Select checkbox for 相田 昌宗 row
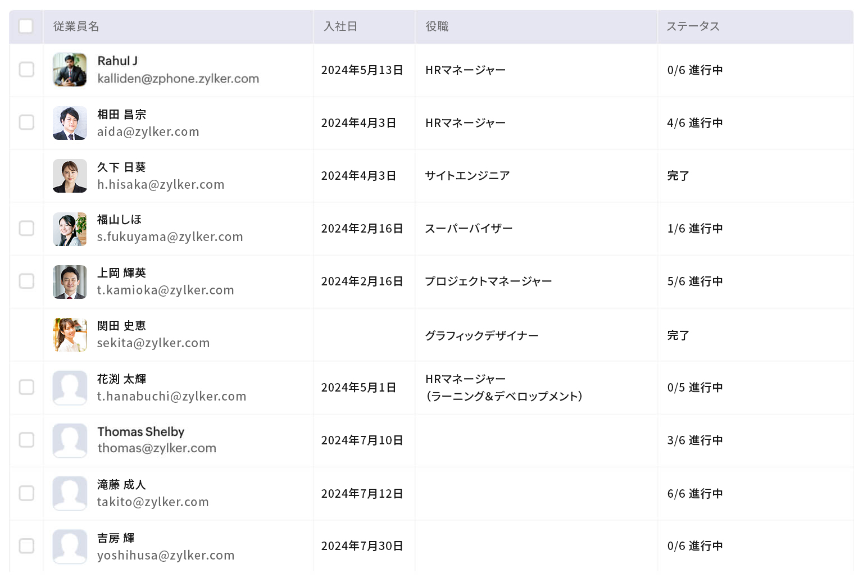The width and height of the screenshot is (863, 582). click(x=26, y=122)
